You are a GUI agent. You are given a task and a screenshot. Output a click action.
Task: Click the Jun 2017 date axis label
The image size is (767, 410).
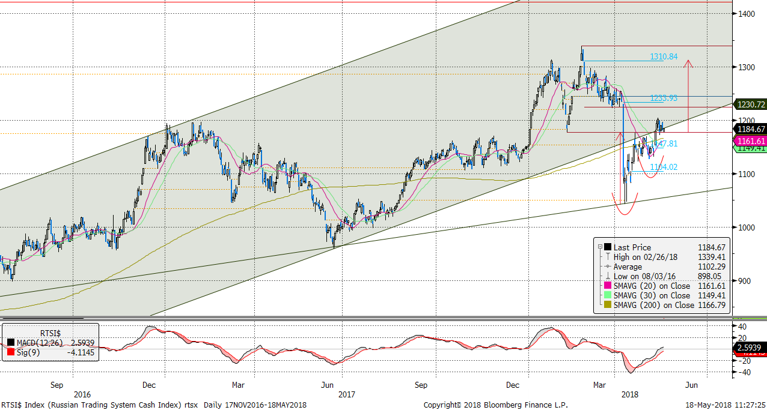point(328,384)
